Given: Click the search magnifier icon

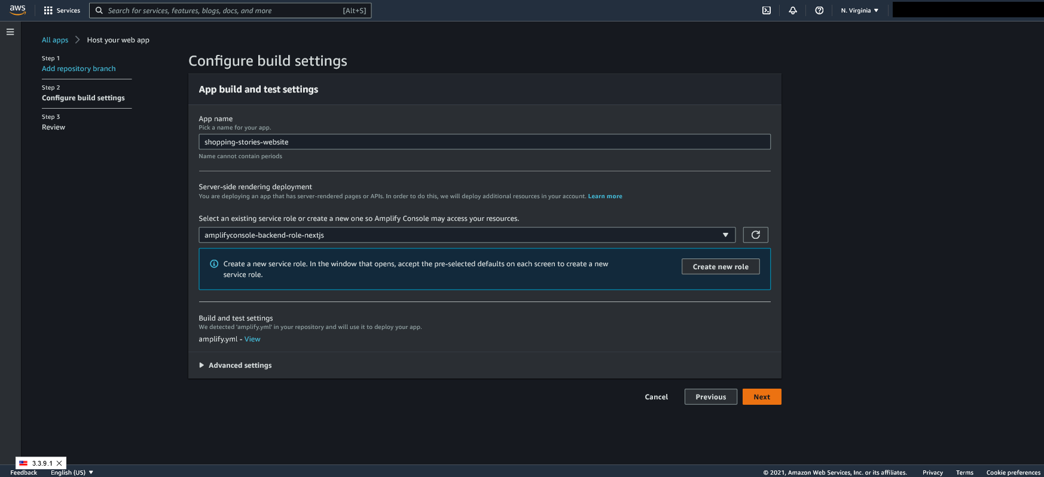Looking at the screenshot, I should [x=99, y=10].
